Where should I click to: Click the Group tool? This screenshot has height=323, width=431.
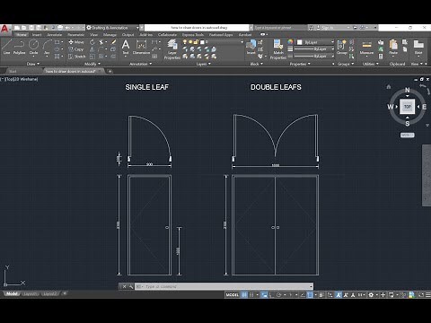tap(341, 48)
